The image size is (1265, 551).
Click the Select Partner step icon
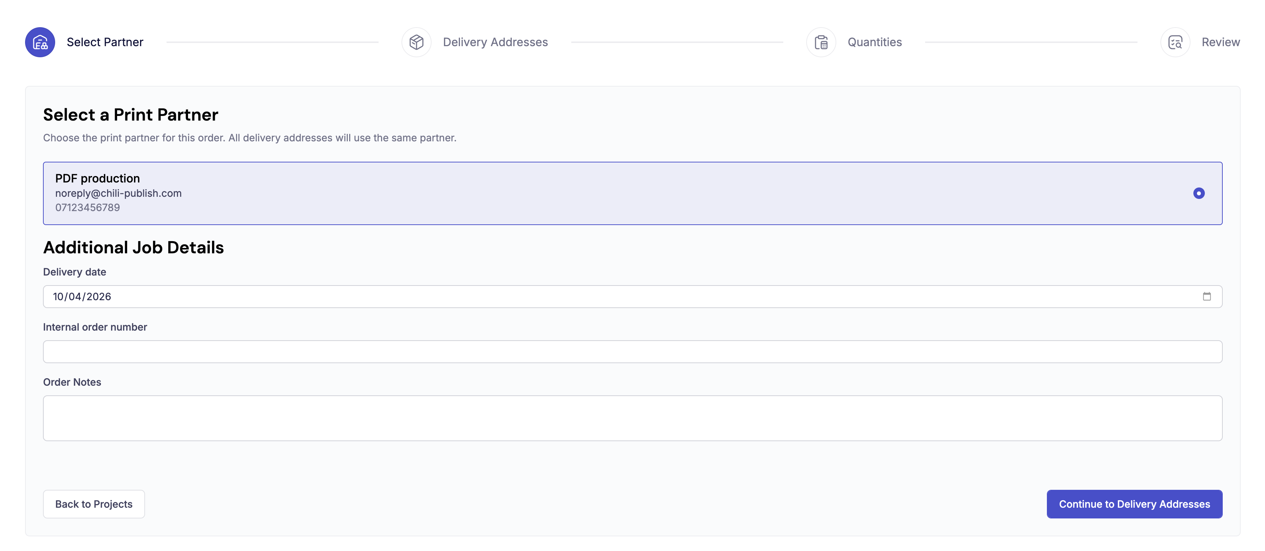point(40,42)
